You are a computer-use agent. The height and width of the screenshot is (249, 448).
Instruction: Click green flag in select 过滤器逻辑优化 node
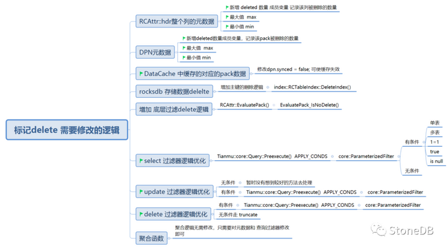point(141,161)
